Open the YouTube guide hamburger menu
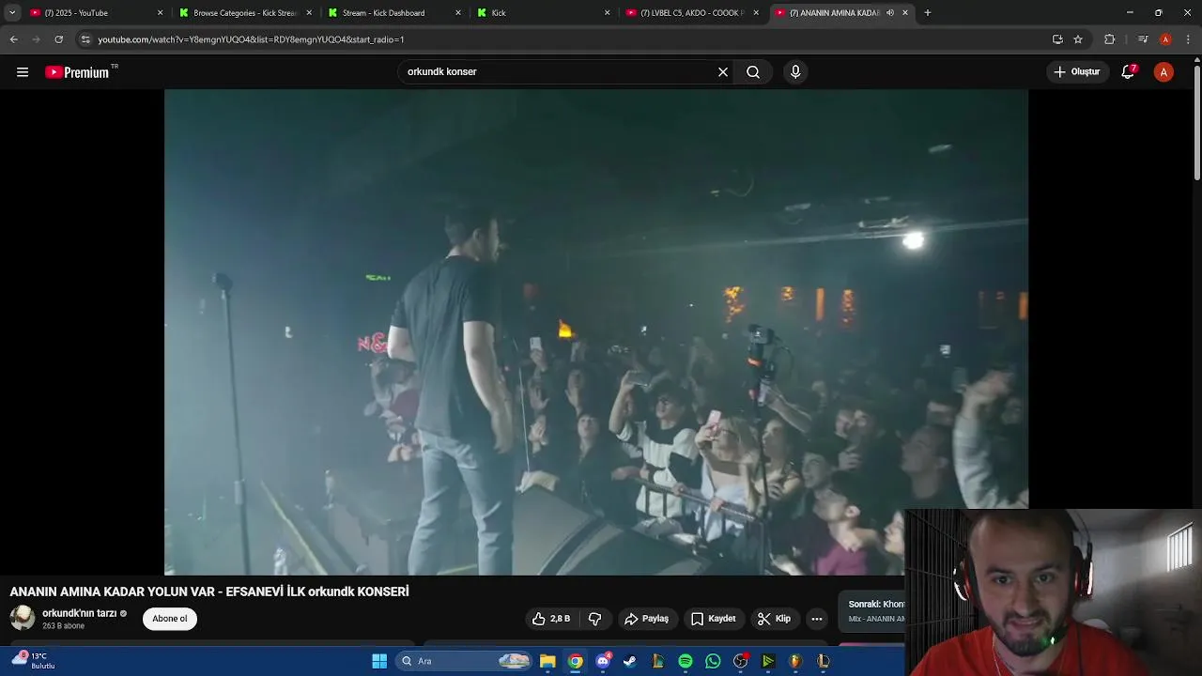The height and width of the screenshot is (676, 1202). click(x=23, y=72)
